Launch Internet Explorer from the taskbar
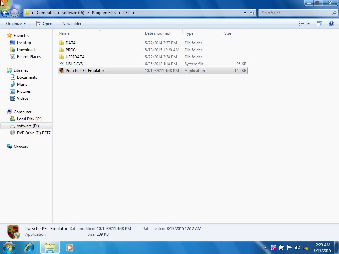The image size is (339, 254). click(x=30, y=247)
